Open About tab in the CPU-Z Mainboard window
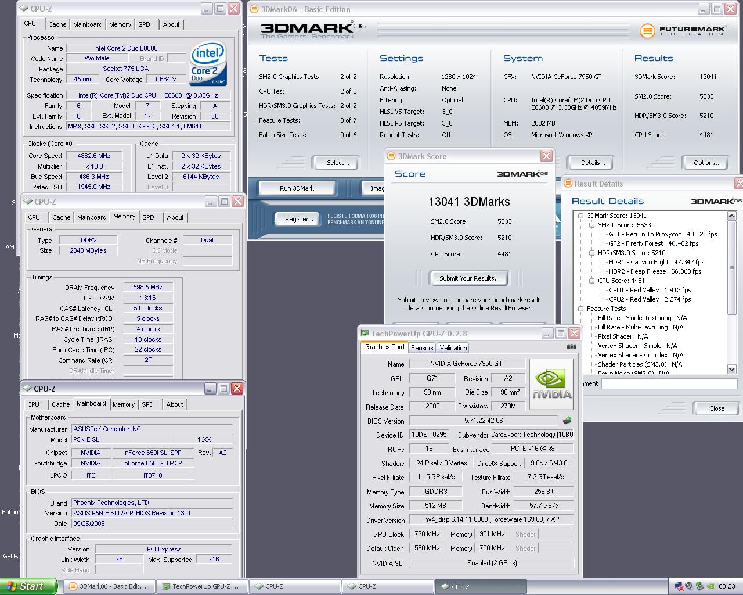The width and height of the screenshot is (743, 595). (175, 404)
